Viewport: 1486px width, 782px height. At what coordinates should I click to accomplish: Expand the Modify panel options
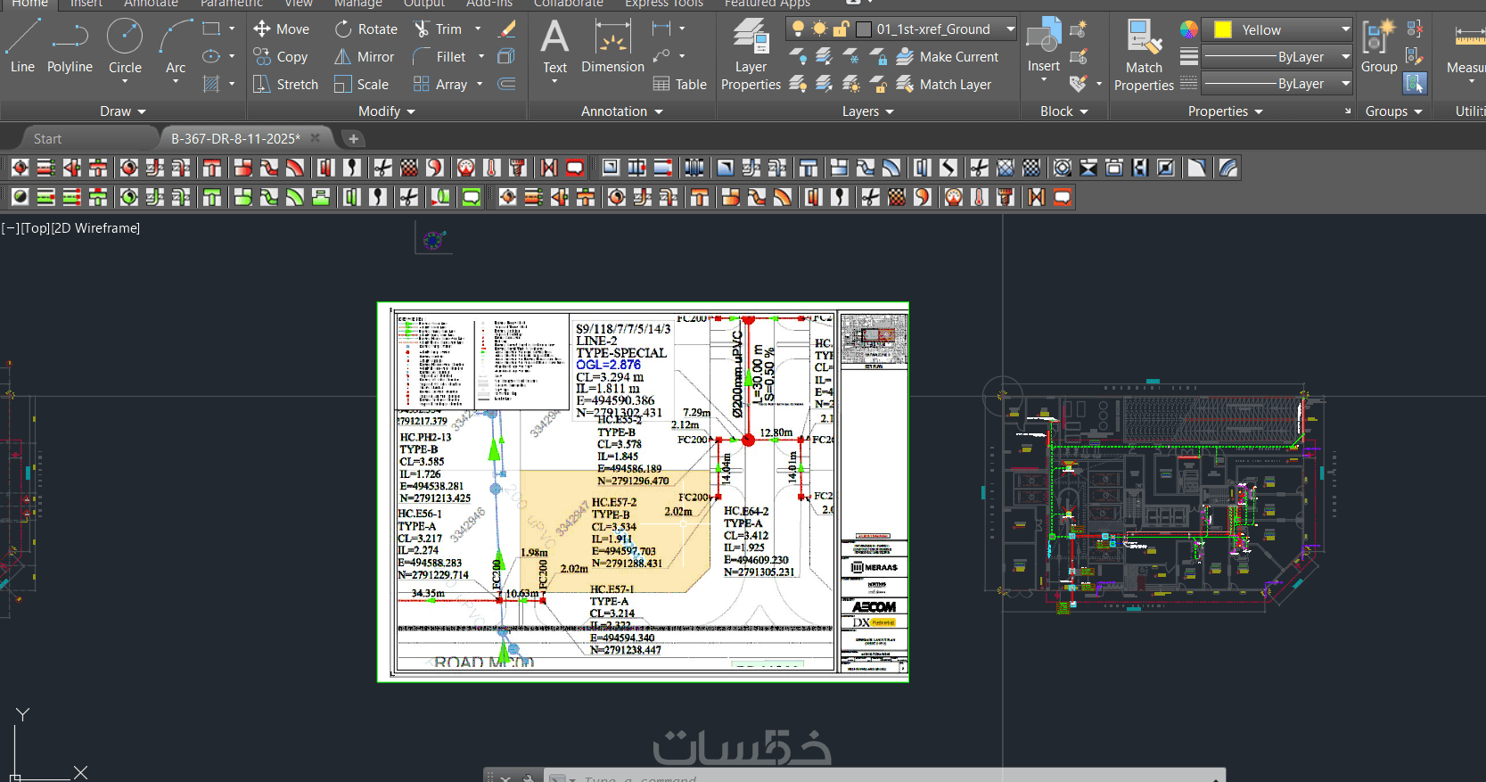[387, 111]
